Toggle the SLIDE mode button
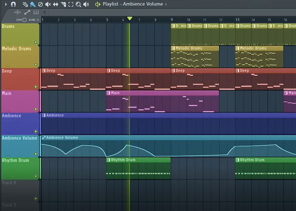The width and height of the screenshot is (296, 211). pyautogui.click(x=38, y=19)
